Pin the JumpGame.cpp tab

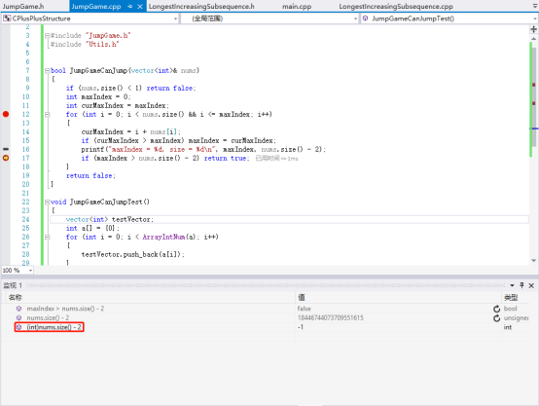tap(129, 7)
